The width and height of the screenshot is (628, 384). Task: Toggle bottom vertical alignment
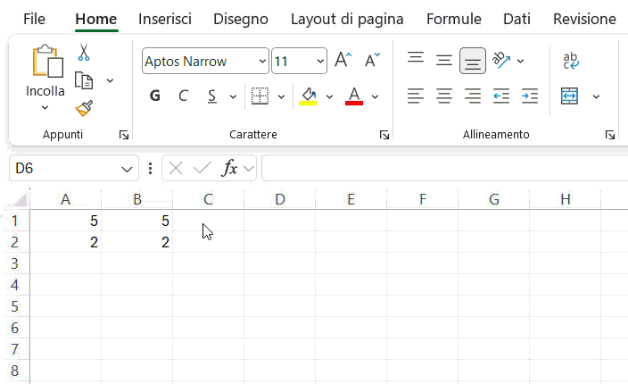473,61
